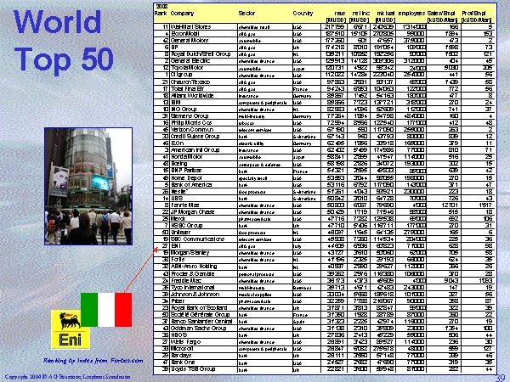
Task: Select the ING Group company cell
Action: pos(204,110)
